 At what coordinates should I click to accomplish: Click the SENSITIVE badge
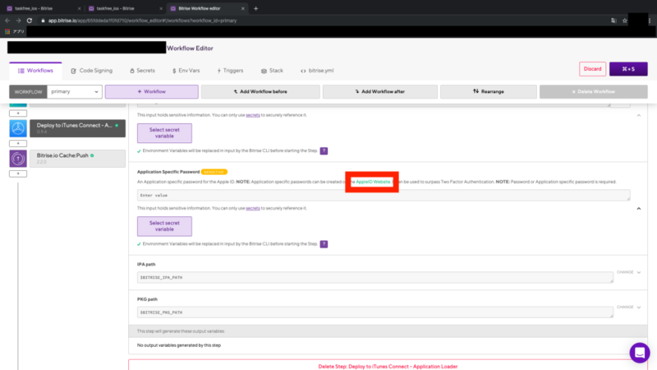(214, 172)
